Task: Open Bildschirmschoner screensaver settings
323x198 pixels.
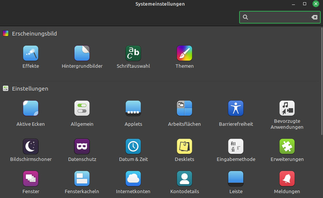Action: click(31, 146)
